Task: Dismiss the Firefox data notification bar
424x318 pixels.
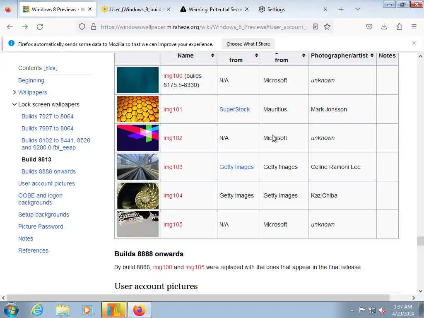Action: pyautogui.click(x=414, y=43)
